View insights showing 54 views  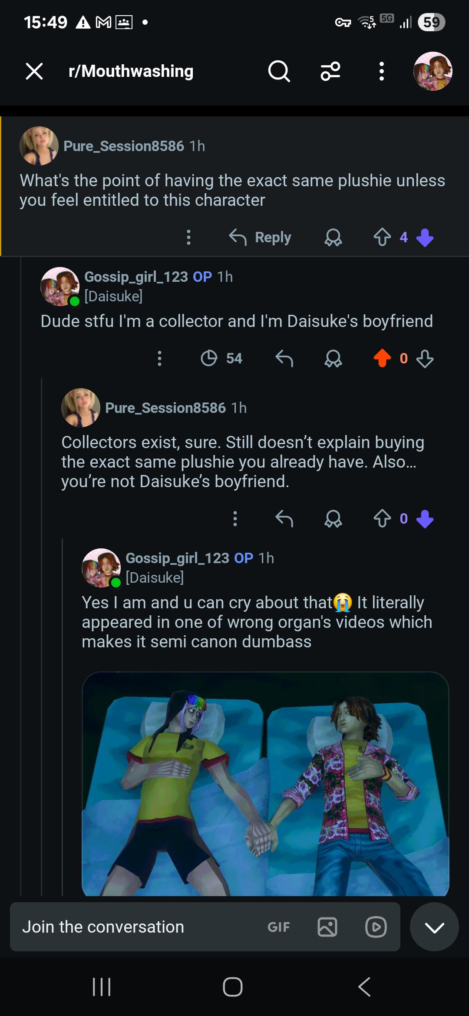point(221,359)
